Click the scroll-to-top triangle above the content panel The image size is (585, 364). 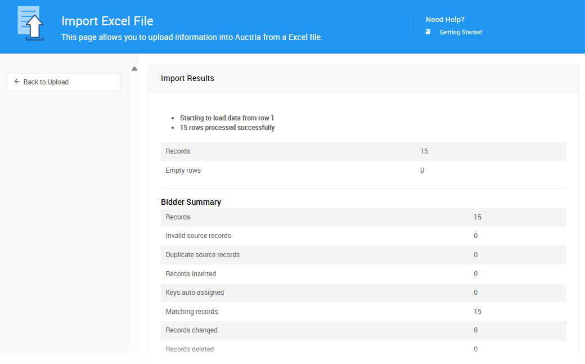click(x=134, y=68)
